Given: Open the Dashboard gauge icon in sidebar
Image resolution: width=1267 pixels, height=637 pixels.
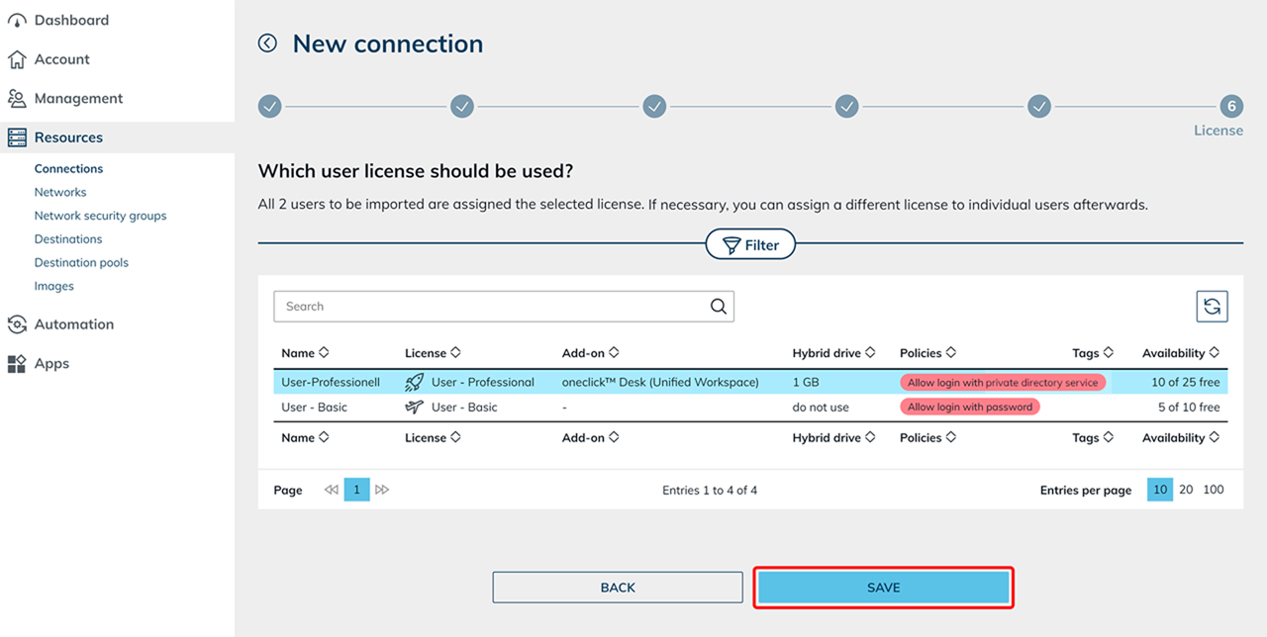Looking at the screenshot, I should [x=17, y=20].
